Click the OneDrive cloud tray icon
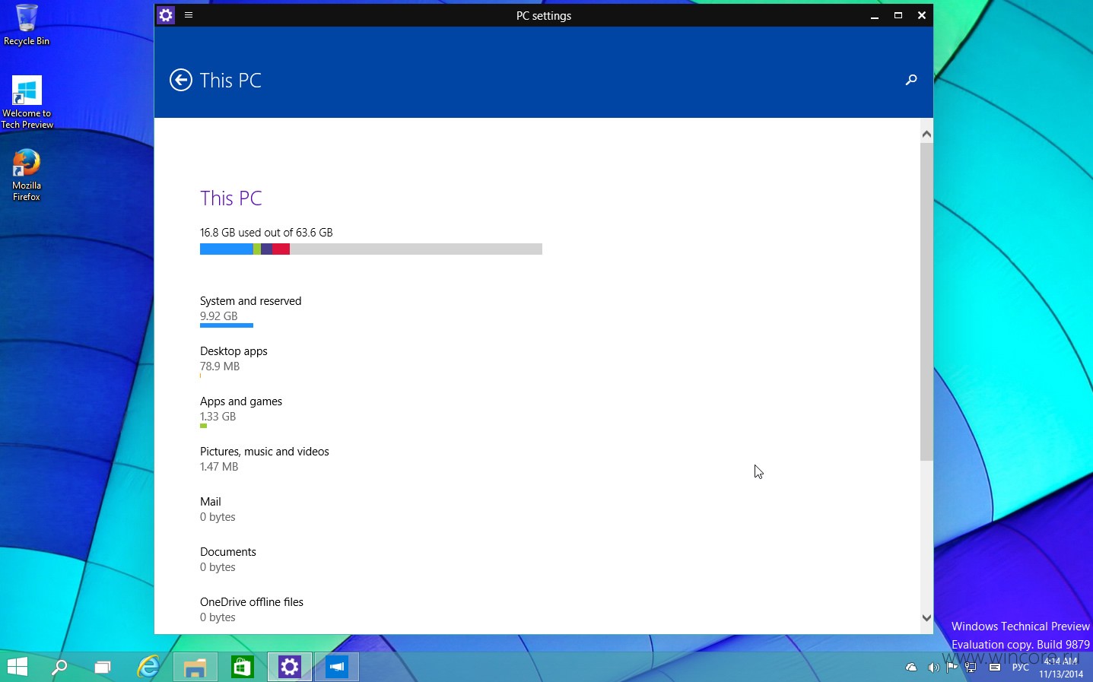Screen dimensions: 1093x682 (911, 668)
